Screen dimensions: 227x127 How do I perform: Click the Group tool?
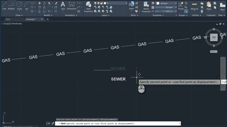181,6
